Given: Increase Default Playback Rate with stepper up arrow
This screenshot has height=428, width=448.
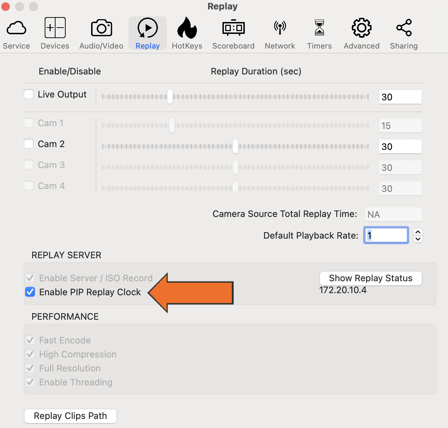Looking at the screenshot, I should (x=418, y=232).
